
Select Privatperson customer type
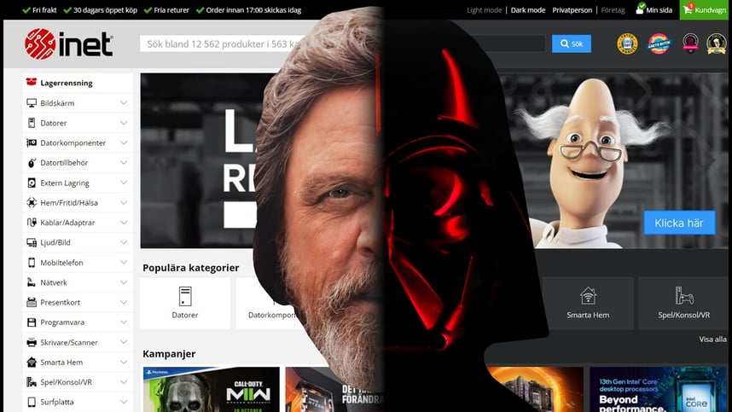572,9
